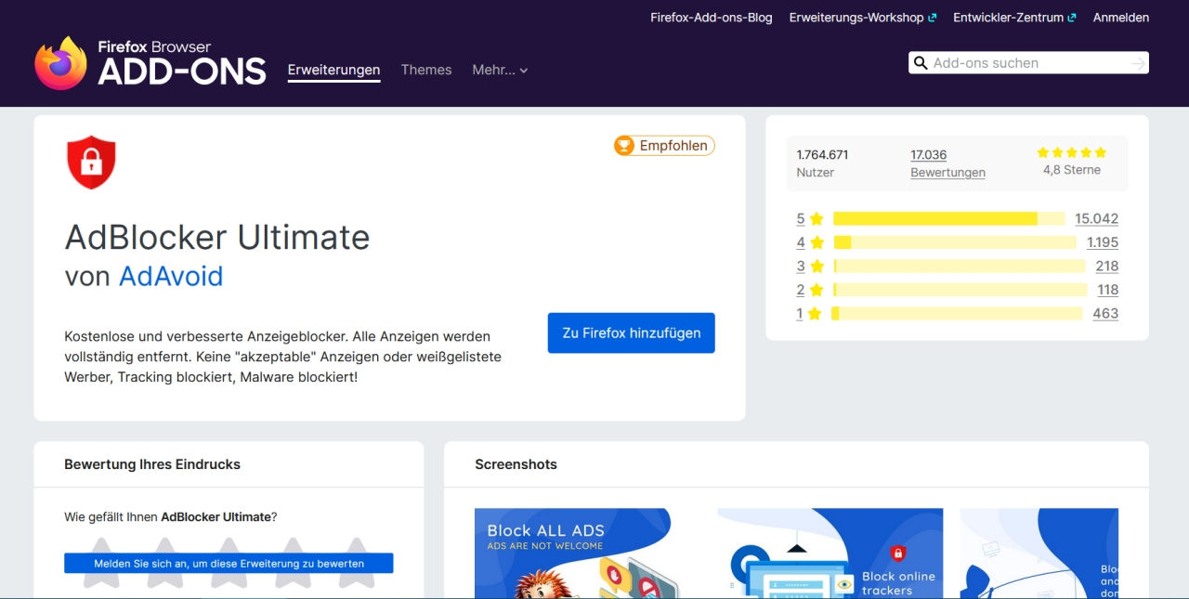The image size is (1189, 599).
Task: Click the star icon in 4-star row
Action: 817,242
